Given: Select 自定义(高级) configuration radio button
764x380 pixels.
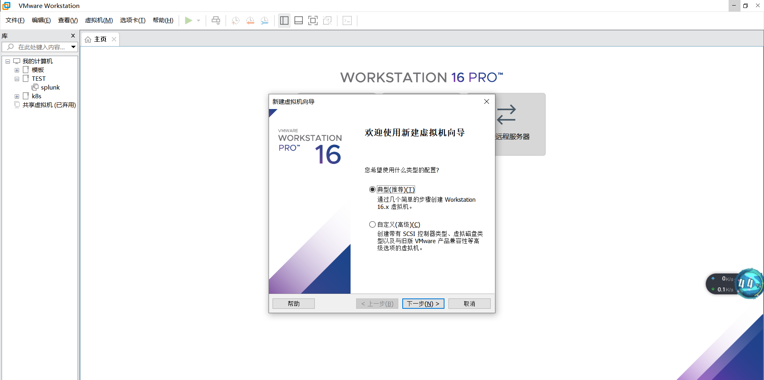Looking at the screenshot, I should point(372,224).
